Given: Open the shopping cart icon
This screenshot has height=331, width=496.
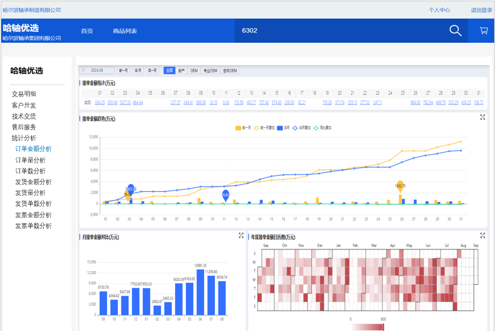Looking at the screenshot, I should 483,31.
